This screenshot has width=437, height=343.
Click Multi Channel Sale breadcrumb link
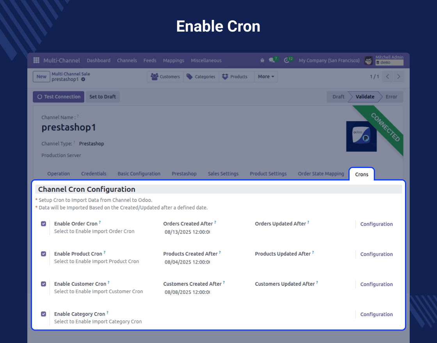(x=71, y=74)
